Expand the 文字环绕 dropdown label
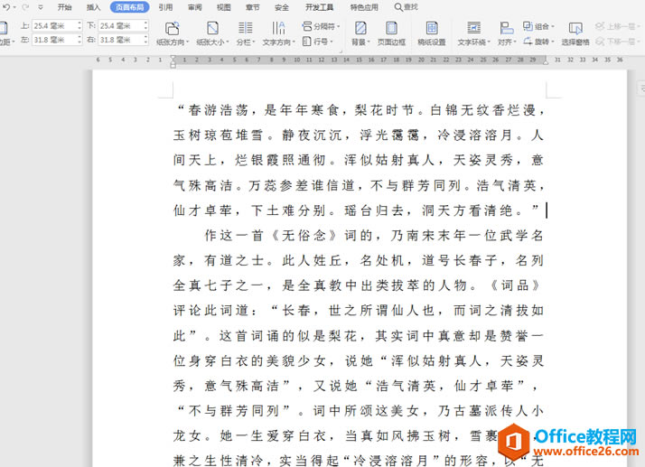645x467 pixels. (x=474, y=42)
